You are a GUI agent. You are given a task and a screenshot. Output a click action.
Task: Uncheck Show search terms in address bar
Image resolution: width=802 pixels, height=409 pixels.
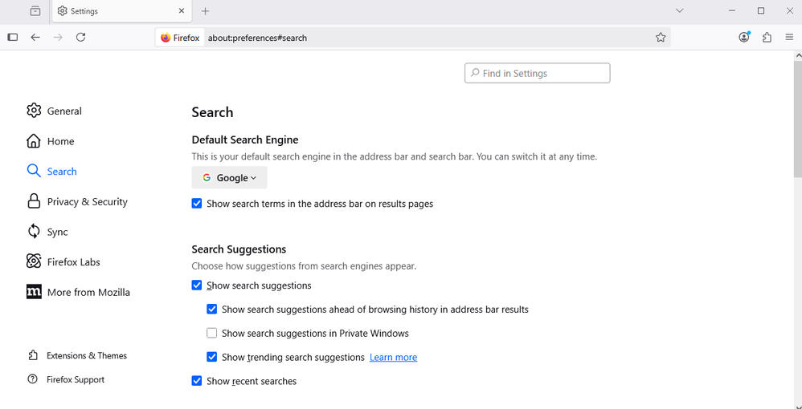pos(197,204)
